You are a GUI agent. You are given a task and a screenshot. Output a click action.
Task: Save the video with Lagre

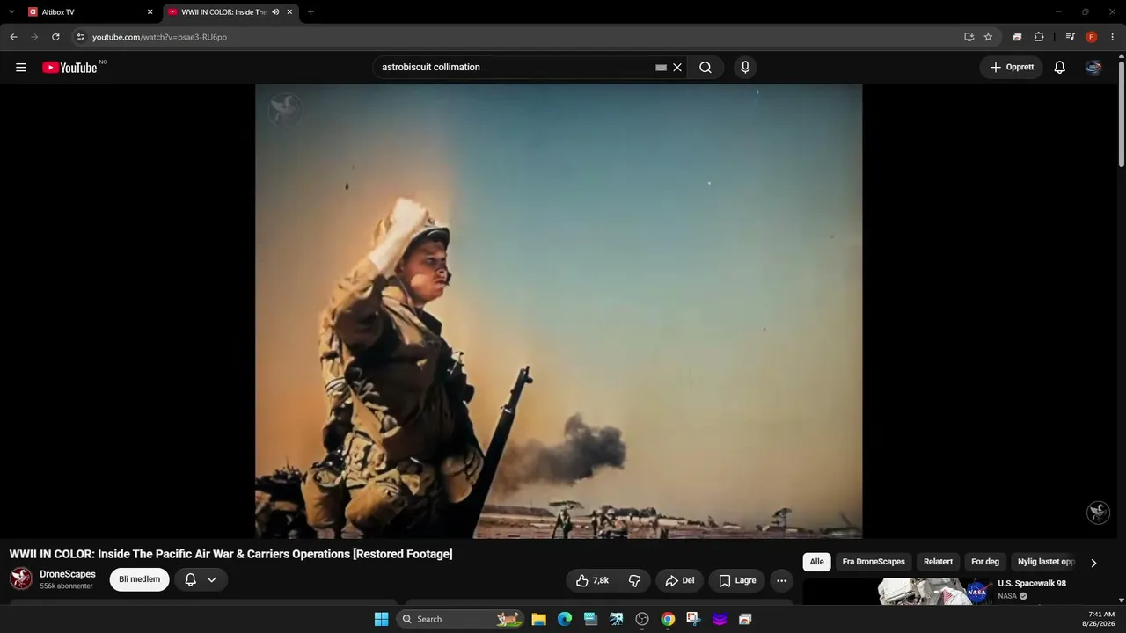click(737, 580)
